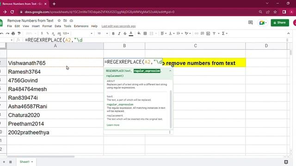
Task: Click the Redo toolbar icon
Action: coord(7,34)
